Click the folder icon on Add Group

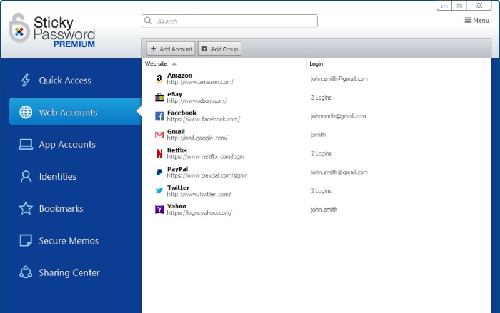coord(205,49)
